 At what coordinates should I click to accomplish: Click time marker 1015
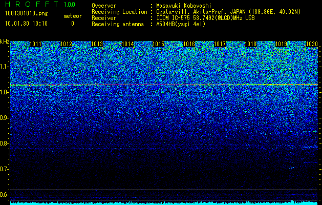159,44
